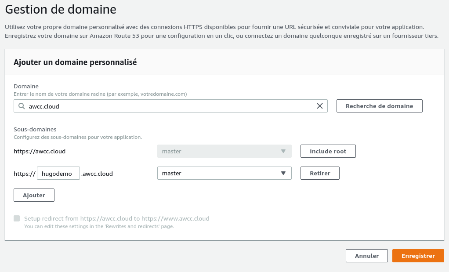This screenshot has height=272, width=449.
Task: Click the magnifier icon in the domain field
Action: (x=21, y=106)
